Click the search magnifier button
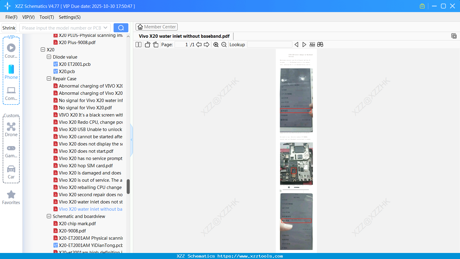The width and height of the screenshot is (460, 259). (x=121, y=28)
